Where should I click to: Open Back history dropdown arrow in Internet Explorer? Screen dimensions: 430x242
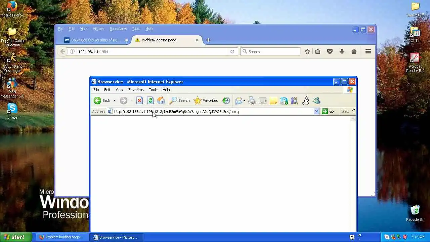click(x=114, y=100)
